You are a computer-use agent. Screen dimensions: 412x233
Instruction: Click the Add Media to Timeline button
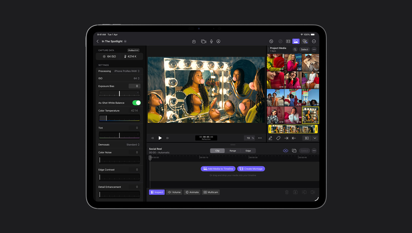218,169
